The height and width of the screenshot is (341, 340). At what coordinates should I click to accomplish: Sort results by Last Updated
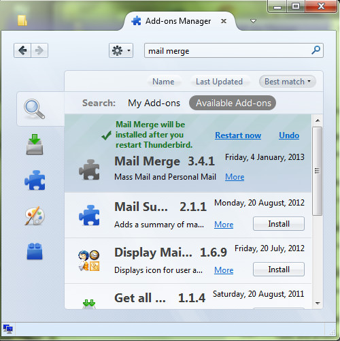click(x=219, y=82)
